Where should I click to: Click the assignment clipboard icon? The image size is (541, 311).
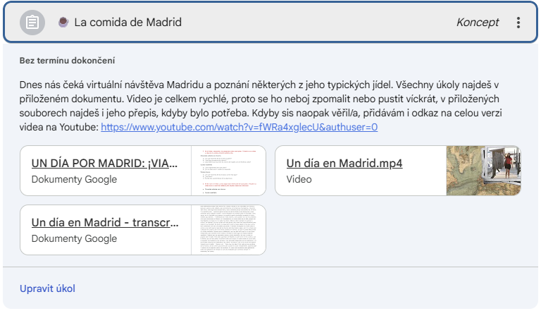(x=32, y=23)
